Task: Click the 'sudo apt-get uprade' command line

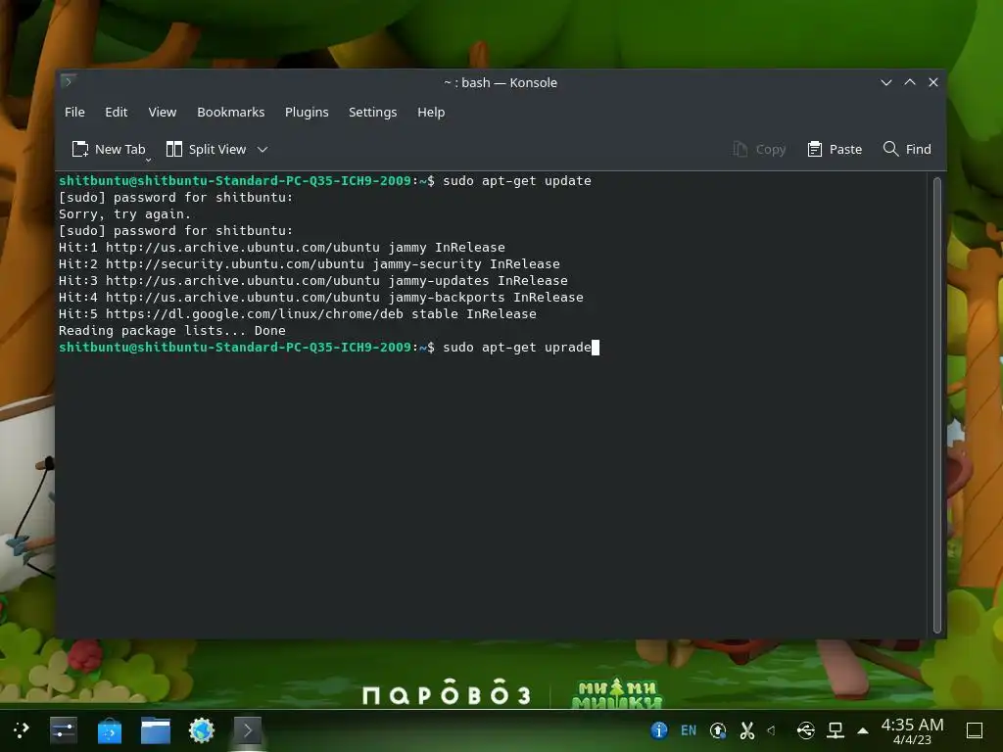Action: [x=517, y=348]
